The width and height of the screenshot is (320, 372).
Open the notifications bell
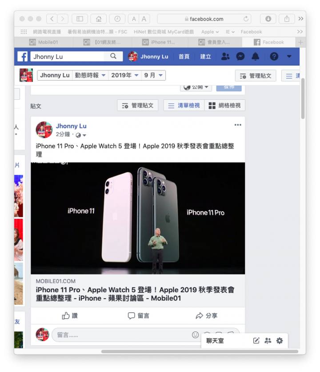(255, 57)
